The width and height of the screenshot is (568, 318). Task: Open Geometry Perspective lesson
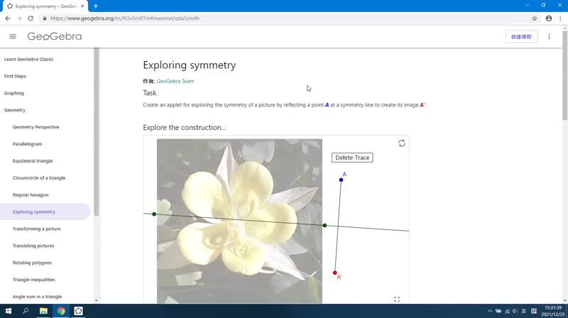point(36,127)
